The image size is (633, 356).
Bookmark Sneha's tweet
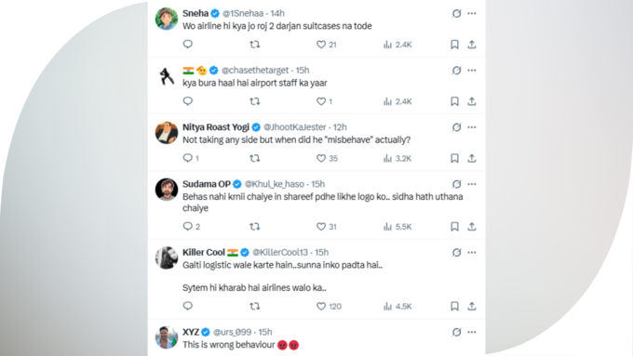coord(454,45)
